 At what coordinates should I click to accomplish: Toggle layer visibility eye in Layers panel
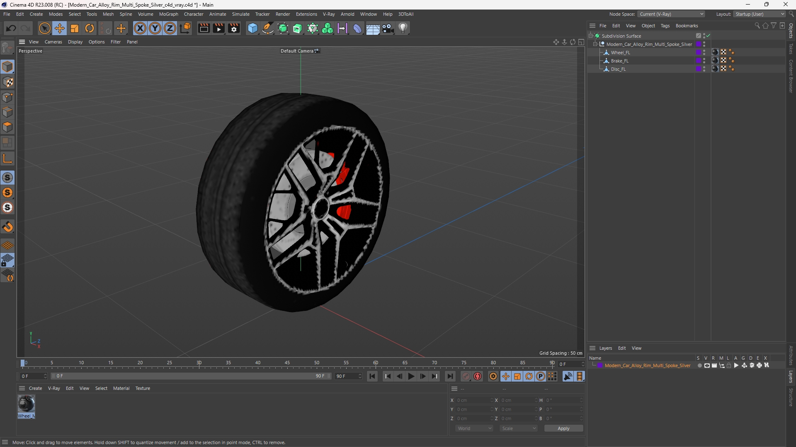707,365
